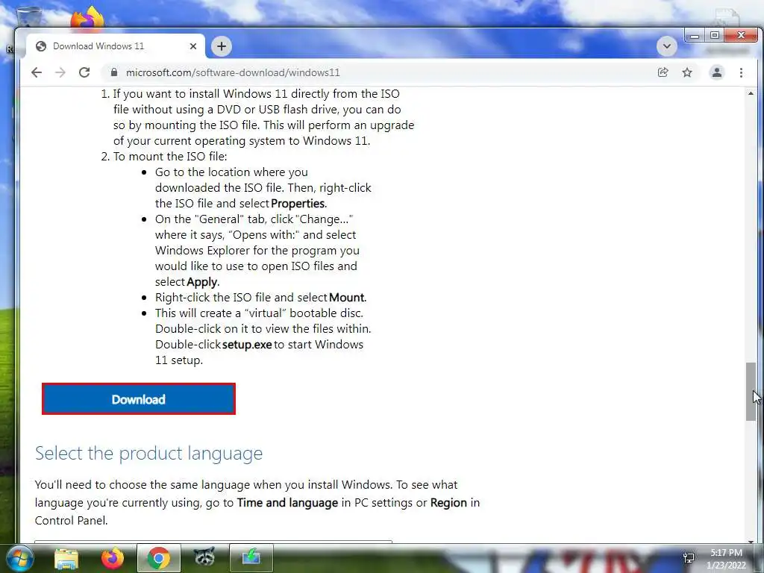Open the Chrome profile avatar menu
764x573 pixels.
pyautogui.click(x=717, y=72)
